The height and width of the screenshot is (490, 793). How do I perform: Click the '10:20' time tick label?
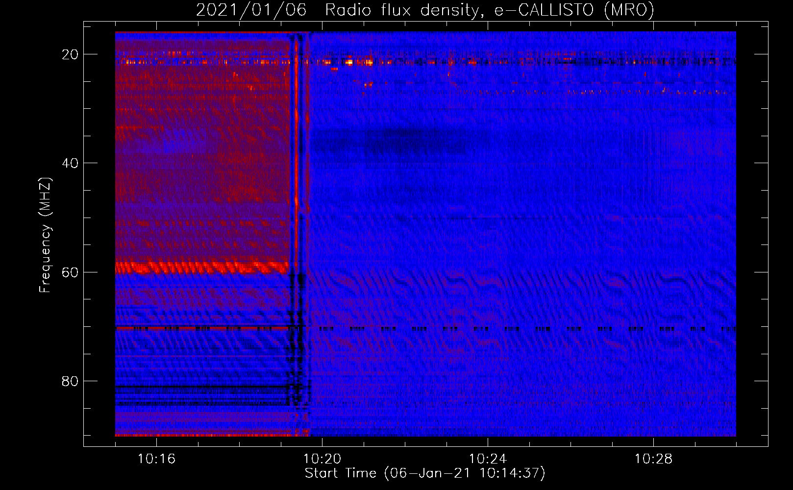322,459
